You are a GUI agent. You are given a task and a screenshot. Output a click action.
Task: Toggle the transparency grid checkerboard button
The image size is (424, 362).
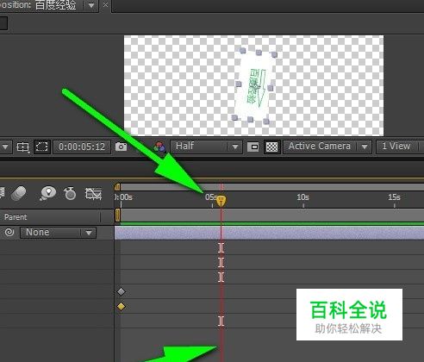271,147
